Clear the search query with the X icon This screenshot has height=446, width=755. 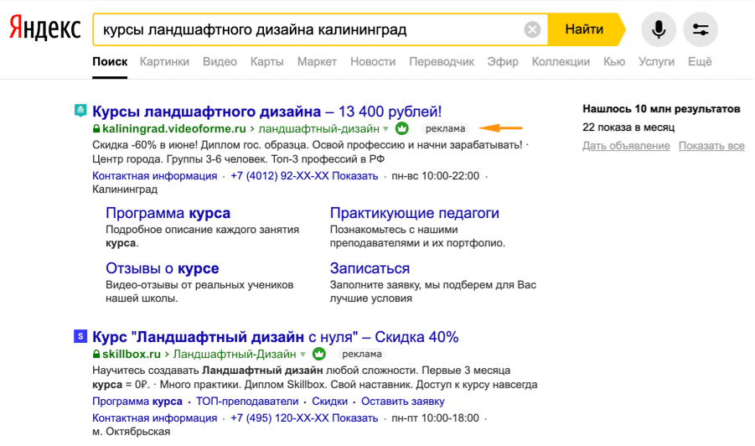point(532,29)
